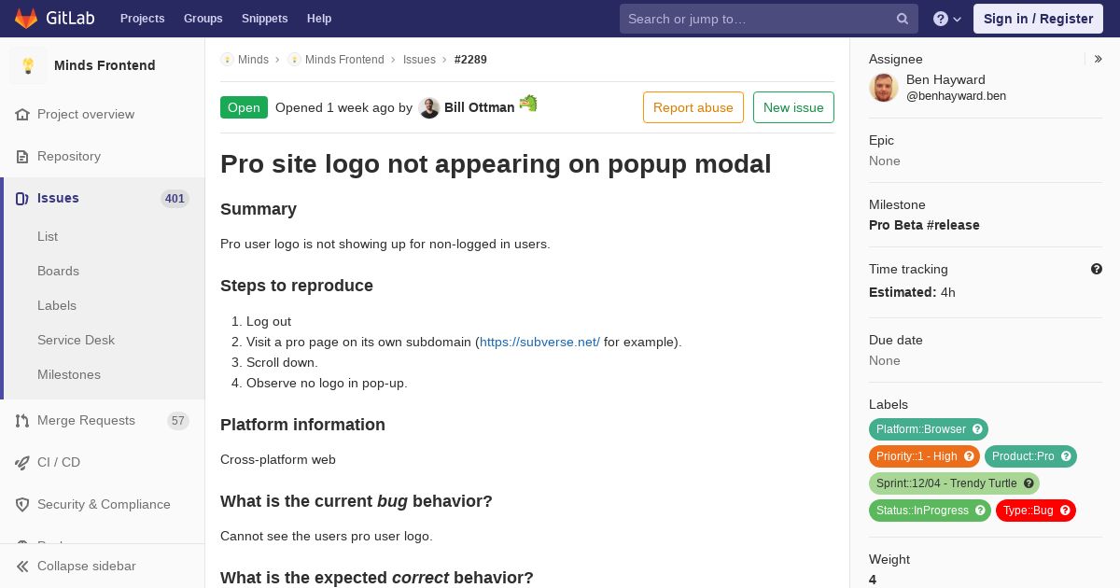The image size is (1120, 588).
Task: Click the Minds breadcrumb group icon
Action: [x=227, y=60]
